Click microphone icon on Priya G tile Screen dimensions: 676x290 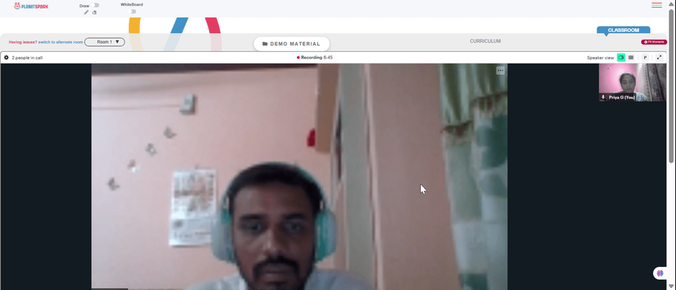pos(603,97)
